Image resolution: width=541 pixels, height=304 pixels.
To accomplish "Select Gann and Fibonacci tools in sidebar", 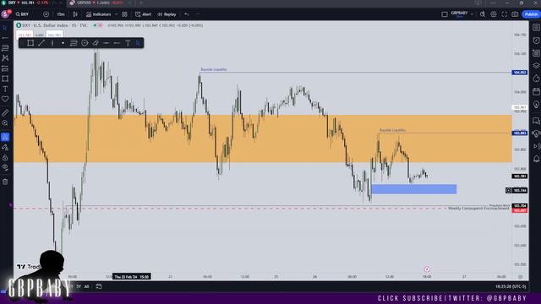I will click(x=5, y=48).
